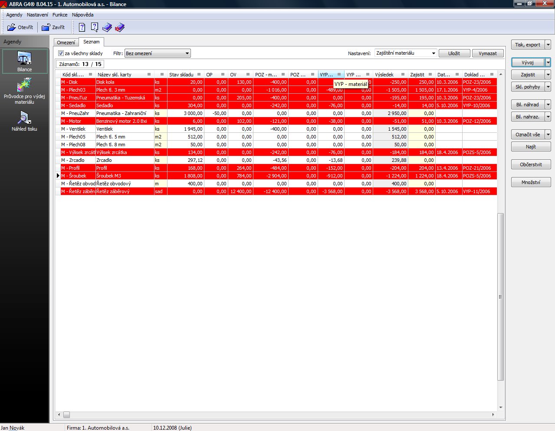Click the marker square in Doklad column header
This screenshot has height=431, width=555.
point(492,75)
